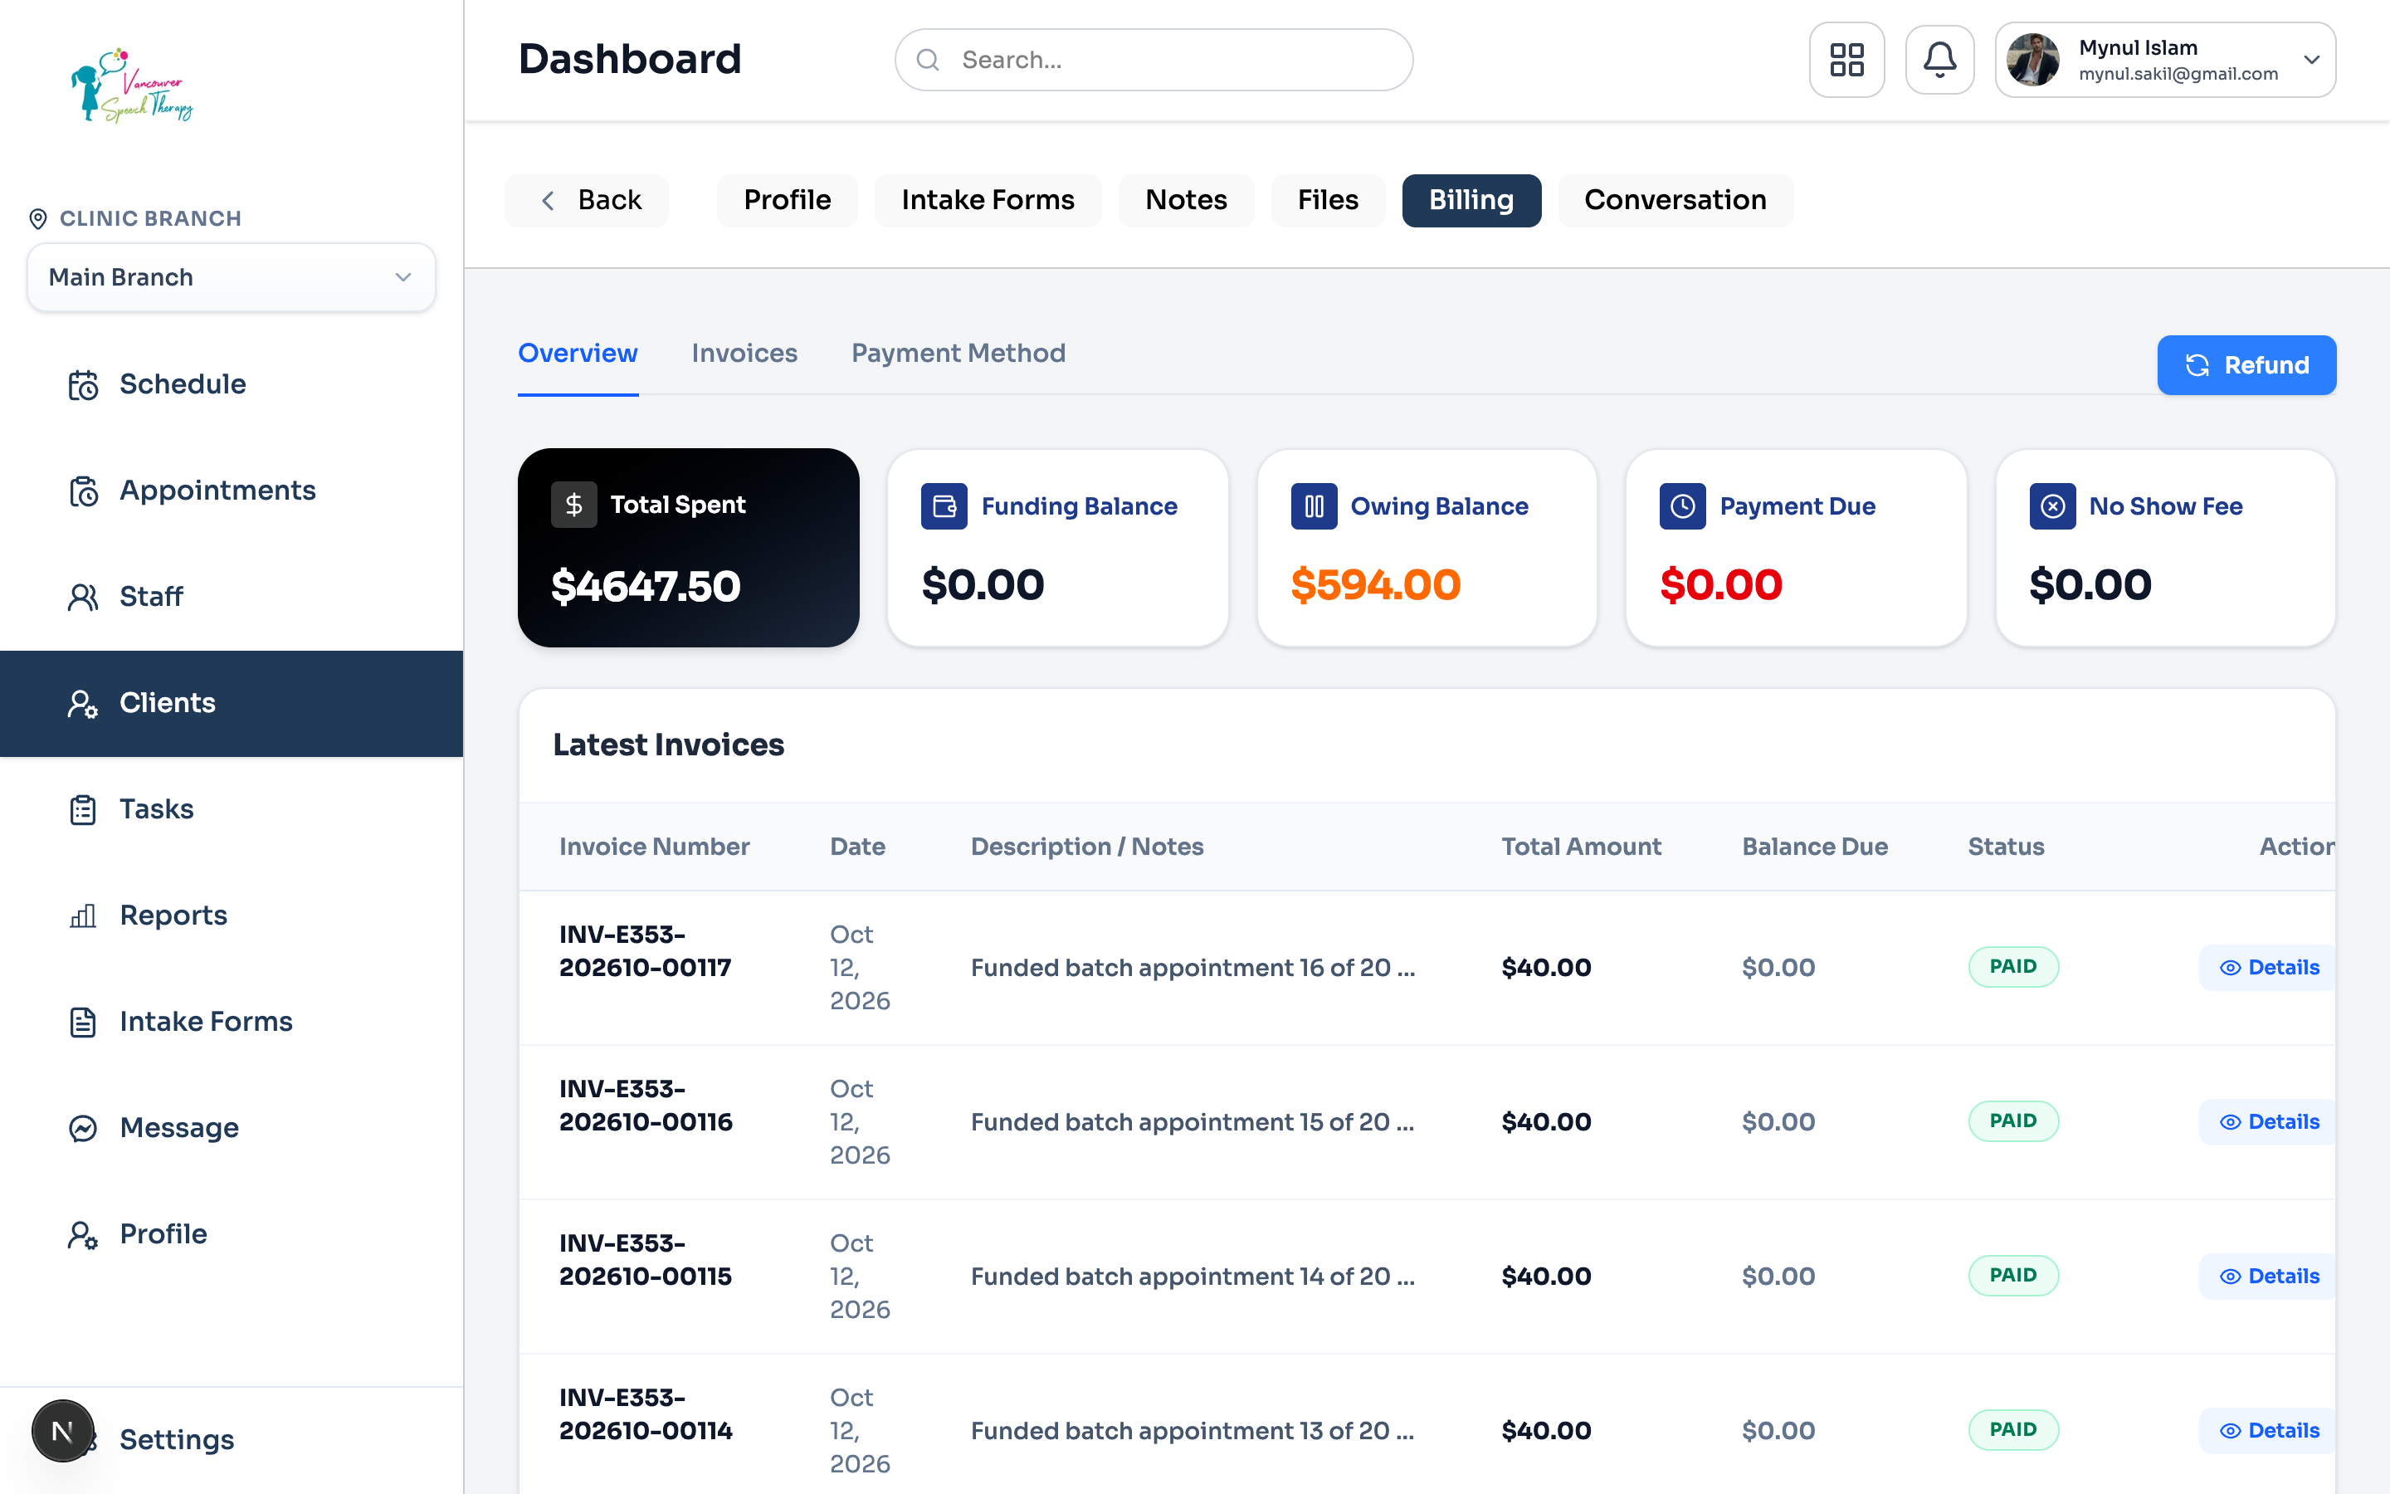Click 'Funded batch appointment 13 of 20' description
Viewport: 2390px width, 1494px height.
point(1193,1431)
